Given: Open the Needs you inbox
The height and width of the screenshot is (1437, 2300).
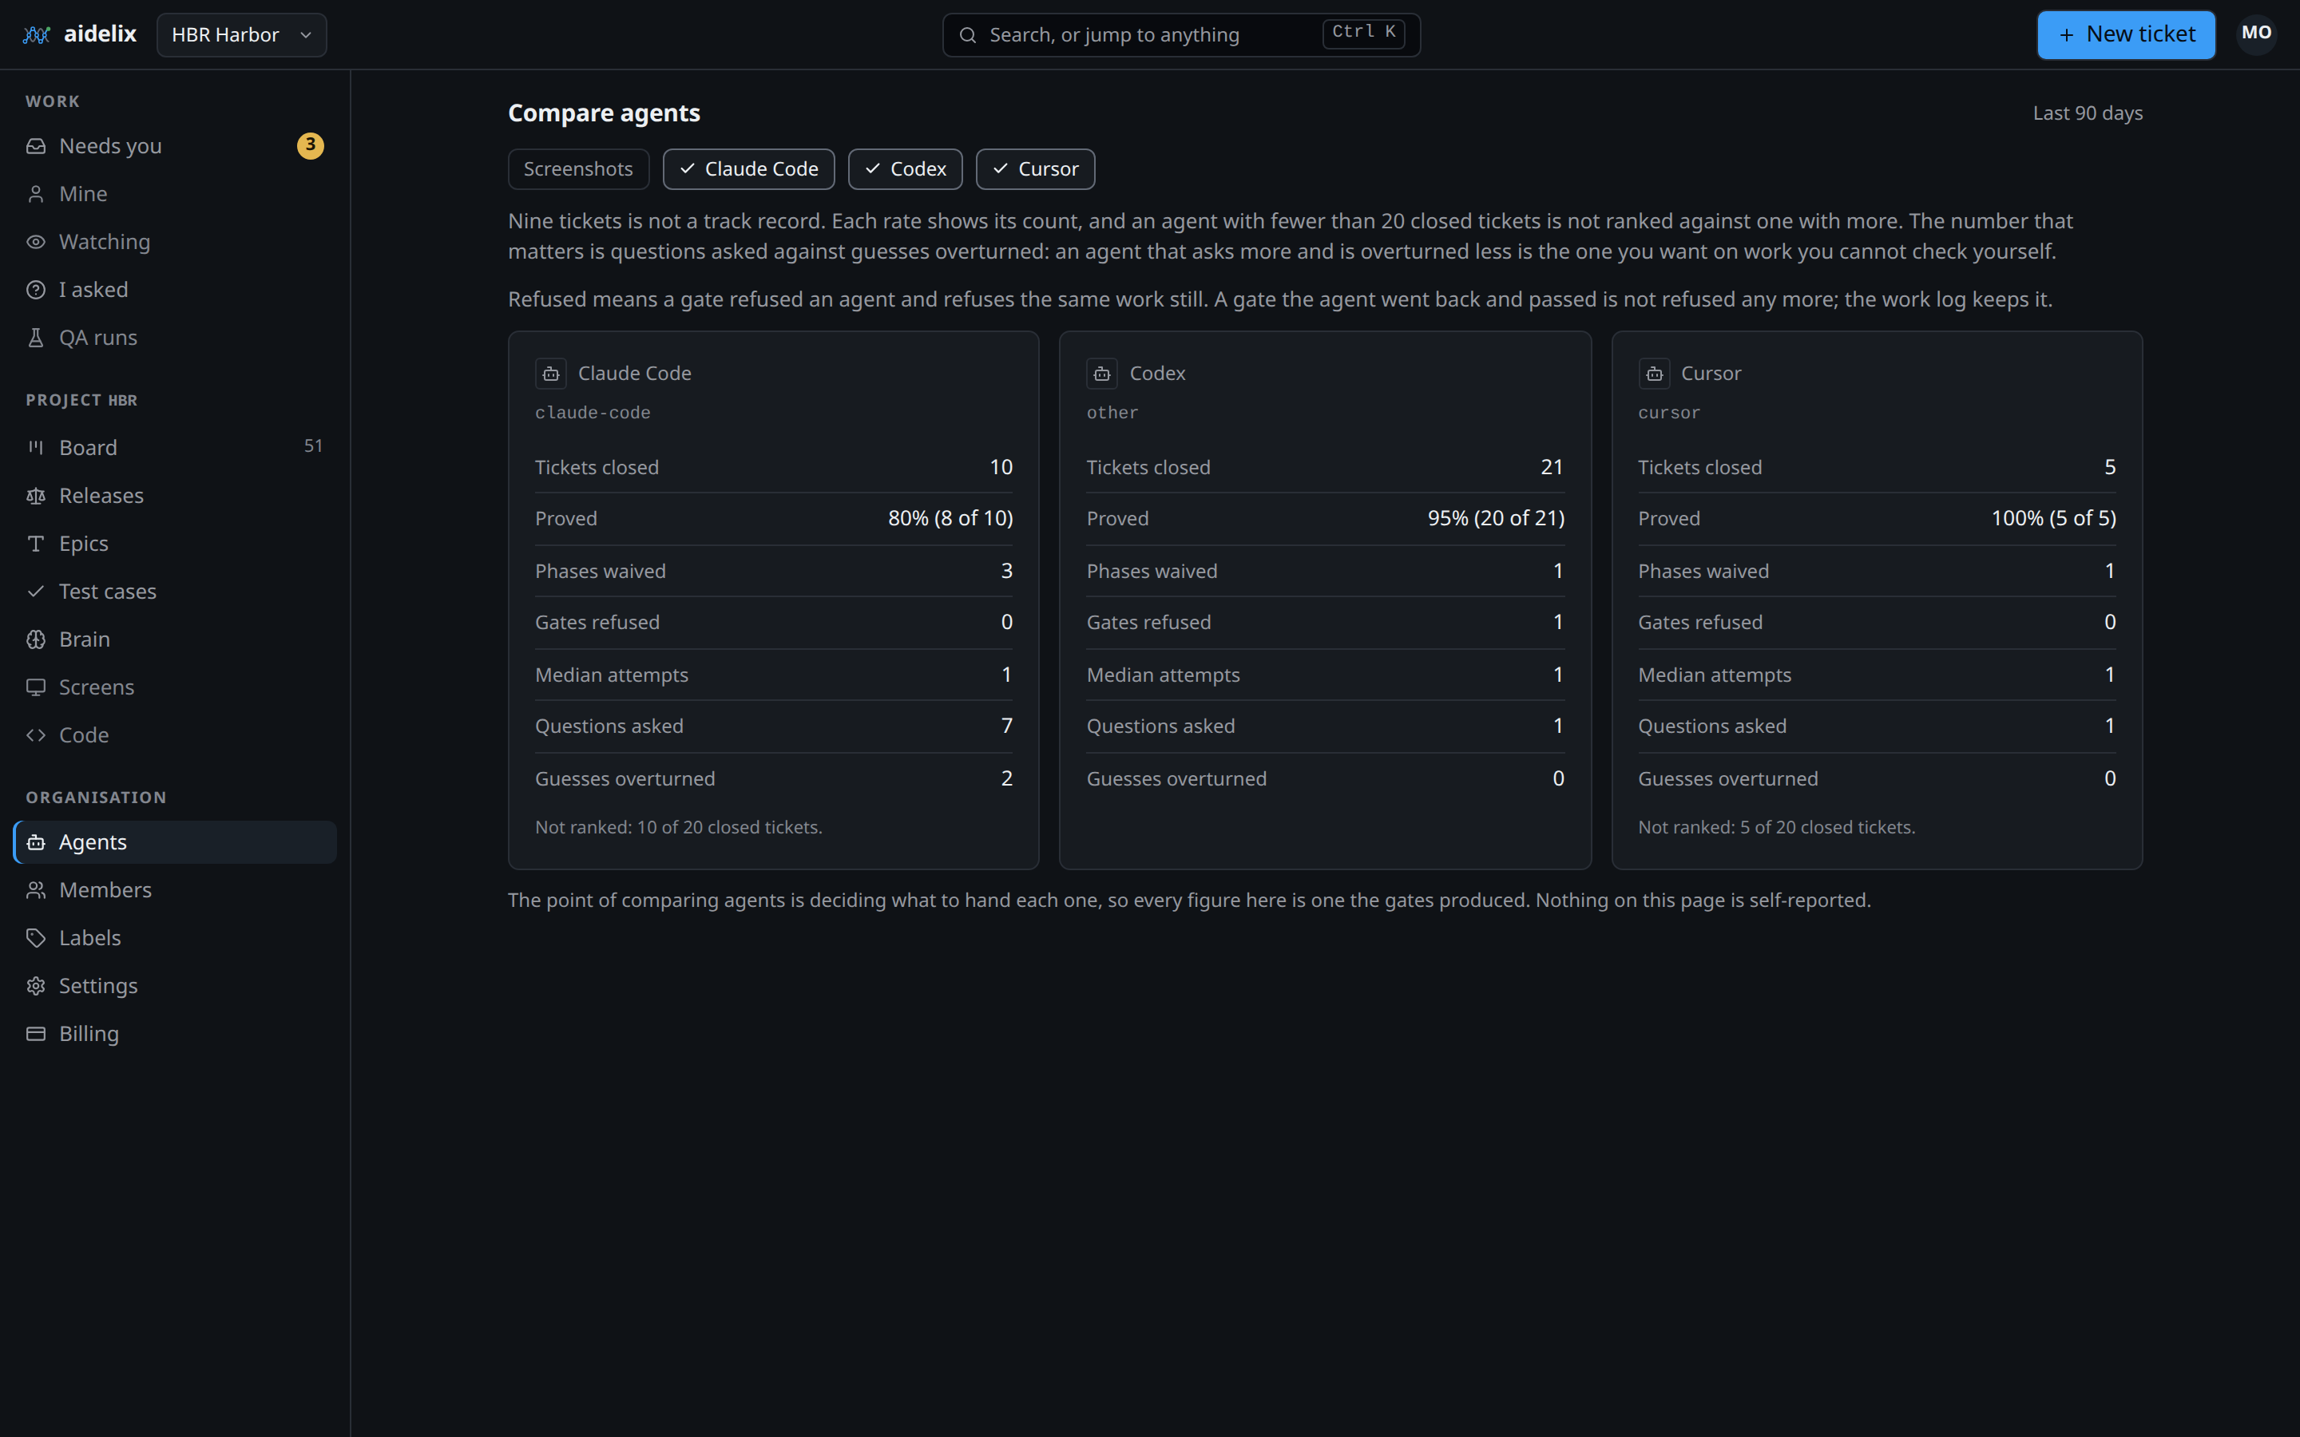Looking at the screenshot, I should [x=175, y=145].
